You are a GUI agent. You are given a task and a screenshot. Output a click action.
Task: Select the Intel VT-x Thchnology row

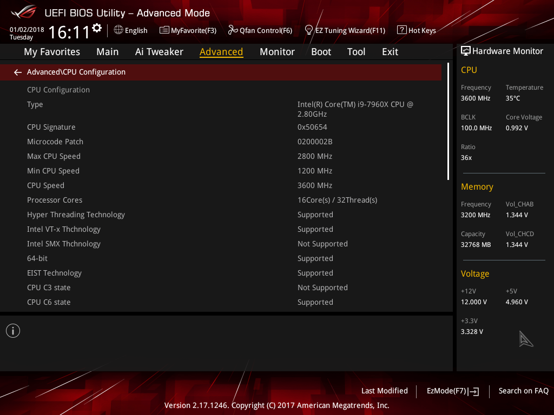pos(221,229)
